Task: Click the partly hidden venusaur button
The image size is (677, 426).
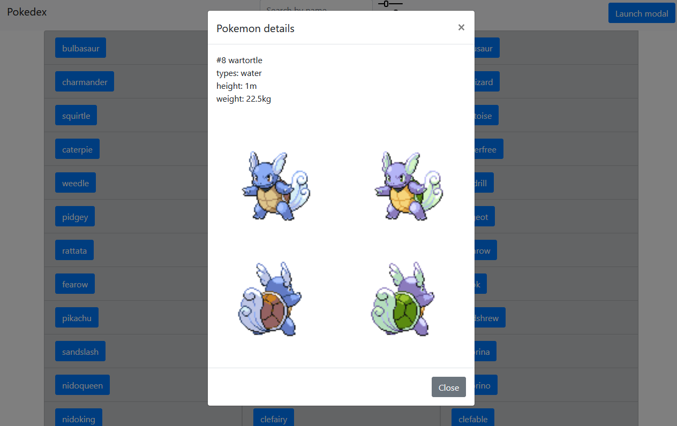Action: point(487,48)
